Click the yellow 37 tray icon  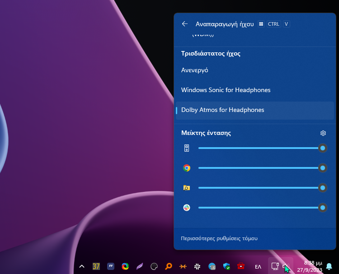[x=96, y=266]
